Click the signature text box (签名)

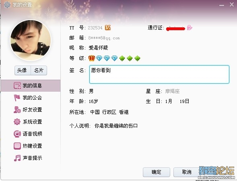click(159, 74)
